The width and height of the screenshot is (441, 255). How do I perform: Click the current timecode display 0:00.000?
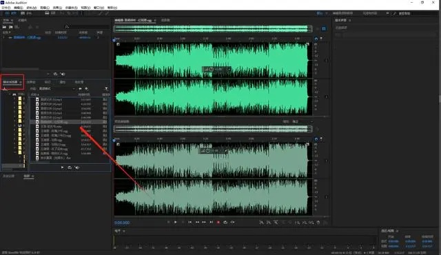122,223
